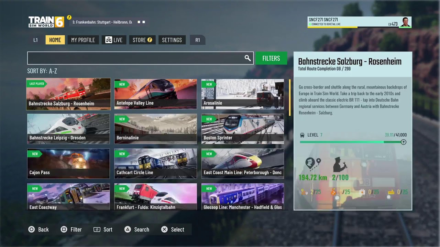The height and width of the screenshot is (247, 440).
Task: Select the Antelope Valley Line route card
Action: [x=156, y=94]
